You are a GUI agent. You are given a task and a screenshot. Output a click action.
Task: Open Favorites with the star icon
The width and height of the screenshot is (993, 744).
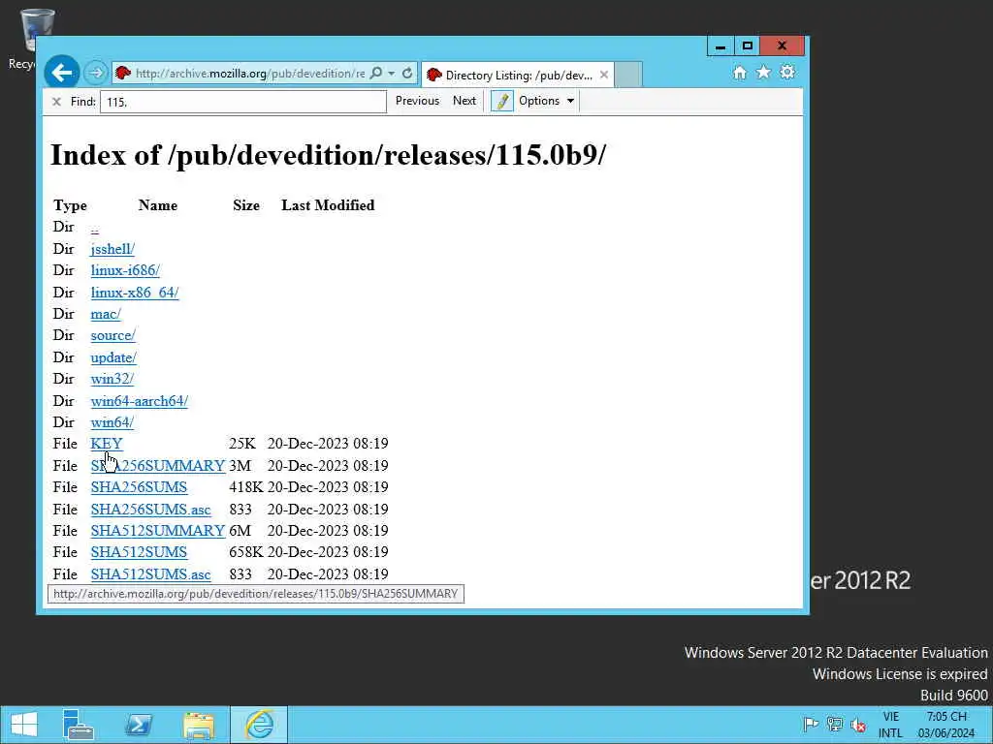click(764, 72)
